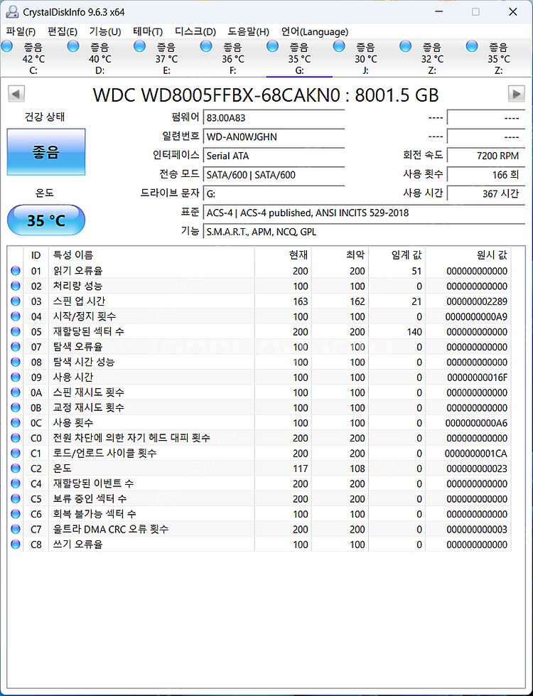This screenshot has height=696, width=533.
Task: Click the serial number field WD-AN0WJGHN
Action: 274,136
